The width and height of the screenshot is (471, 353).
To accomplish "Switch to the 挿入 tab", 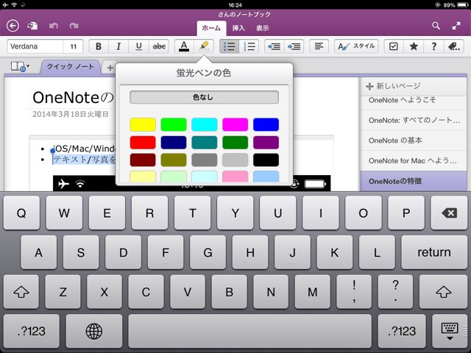I will [x=238, y=28].
